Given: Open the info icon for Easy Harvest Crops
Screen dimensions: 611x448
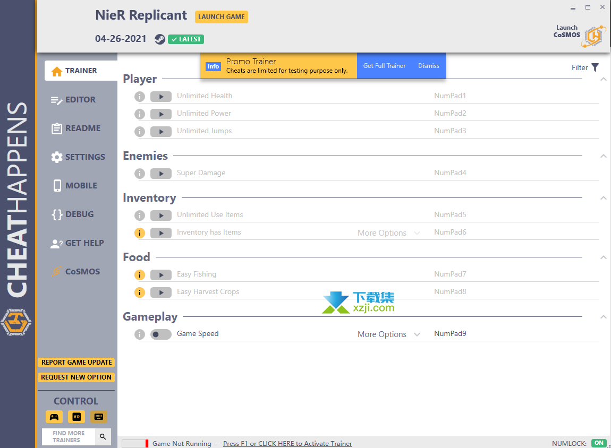Looking at the screenshot, I should click(140, 292).
